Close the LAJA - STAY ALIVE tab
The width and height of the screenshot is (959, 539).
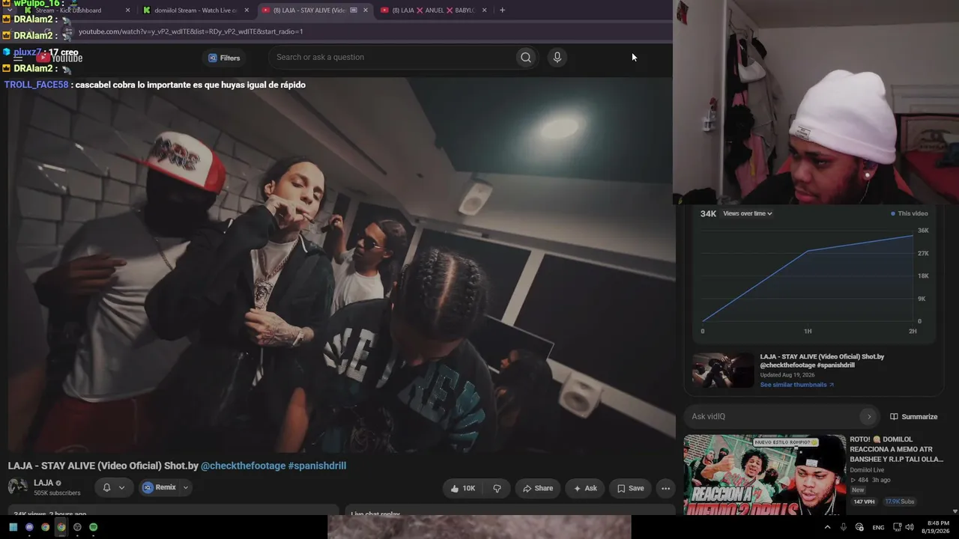click(x=366, y=10)
